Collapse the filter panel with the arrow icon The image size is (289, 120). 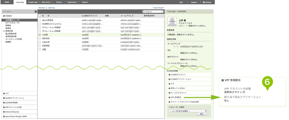[x=36, y=12]
